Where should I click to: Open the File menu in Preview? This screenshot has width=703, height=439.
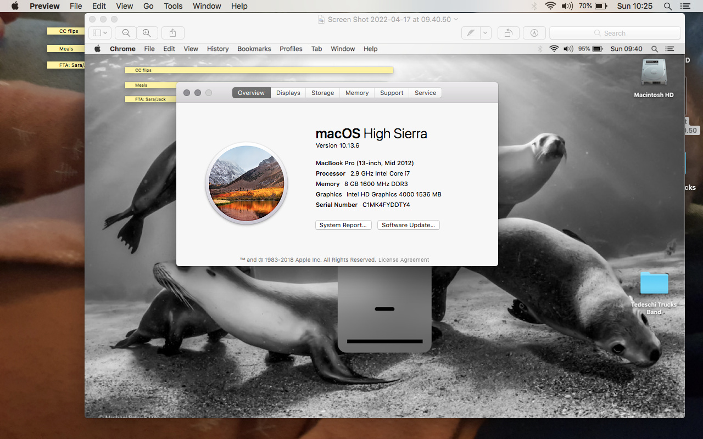[76, 6]
